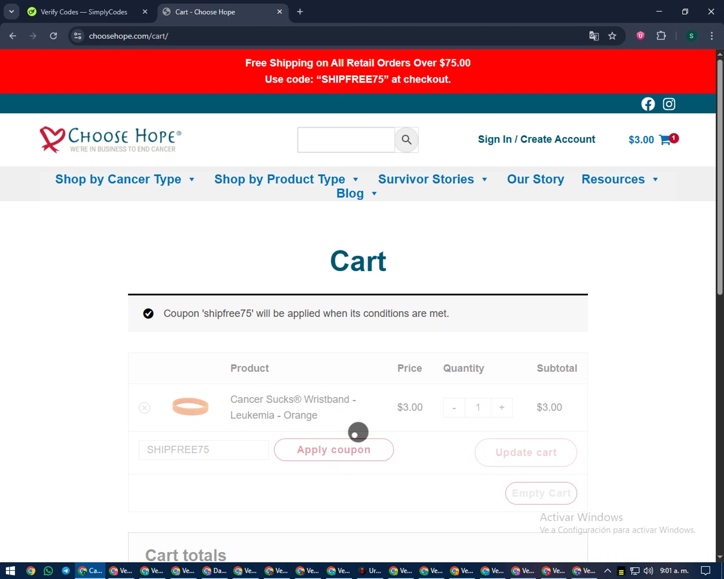Open the translate page icon
Viewport: 724px width, 579px height.
[x=594, y=36]
